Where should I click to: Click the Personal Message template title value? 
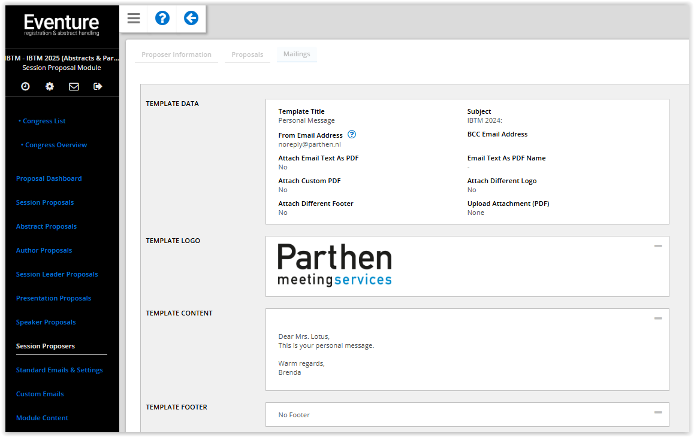coord(307,120)
